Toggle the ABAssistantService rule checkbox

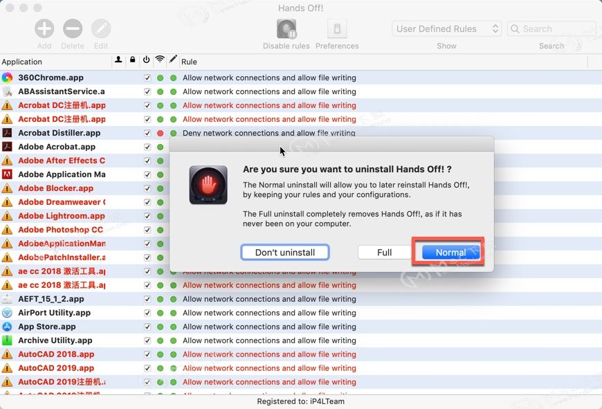147,92
